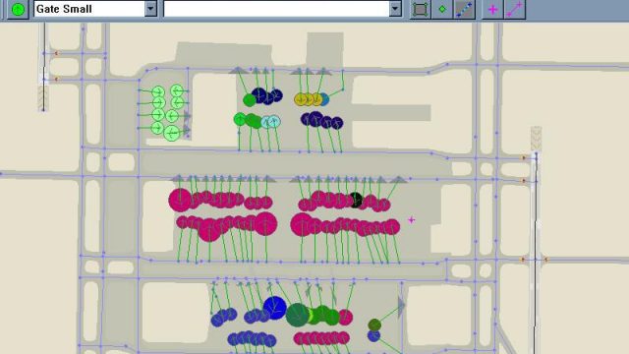Toggle the blue dotted link segment tool
Screen dimensions: 629x354
point(464,9)
